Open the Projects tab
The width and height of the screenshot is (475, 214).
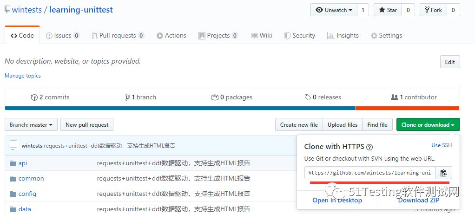pyautogui.click(x=218, y=35)
